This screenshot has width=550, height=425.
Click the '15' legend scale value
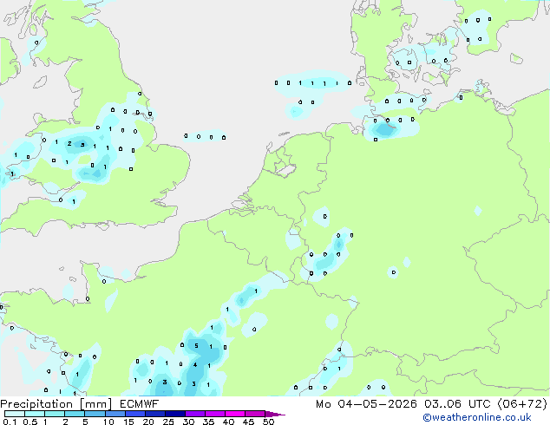[128, 422]
